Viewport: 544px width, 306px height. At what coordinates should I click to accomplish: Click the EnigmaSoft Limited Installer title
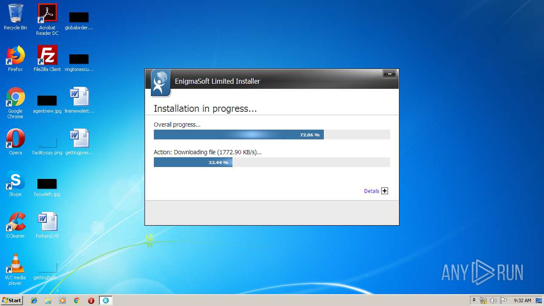(x=218, y=81)
